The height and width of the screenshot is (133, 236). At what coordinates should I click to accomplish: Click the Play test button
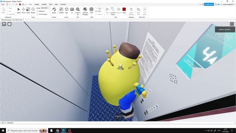point(107,10)
